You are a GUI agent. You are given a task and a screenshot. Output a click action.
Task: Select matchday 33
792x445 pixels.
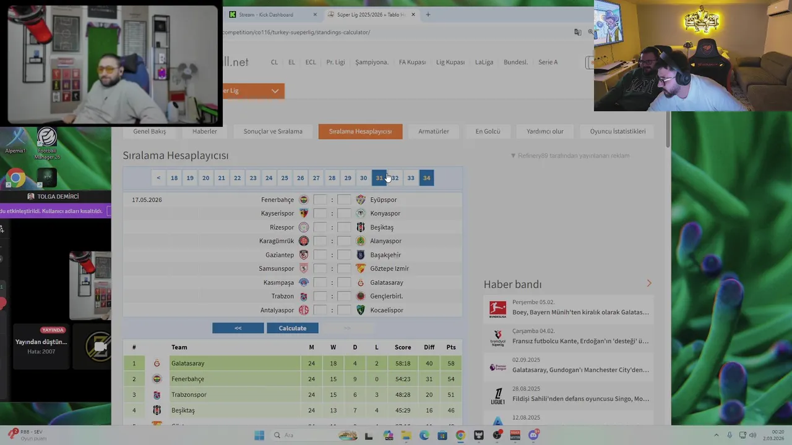tap(411, 178)
